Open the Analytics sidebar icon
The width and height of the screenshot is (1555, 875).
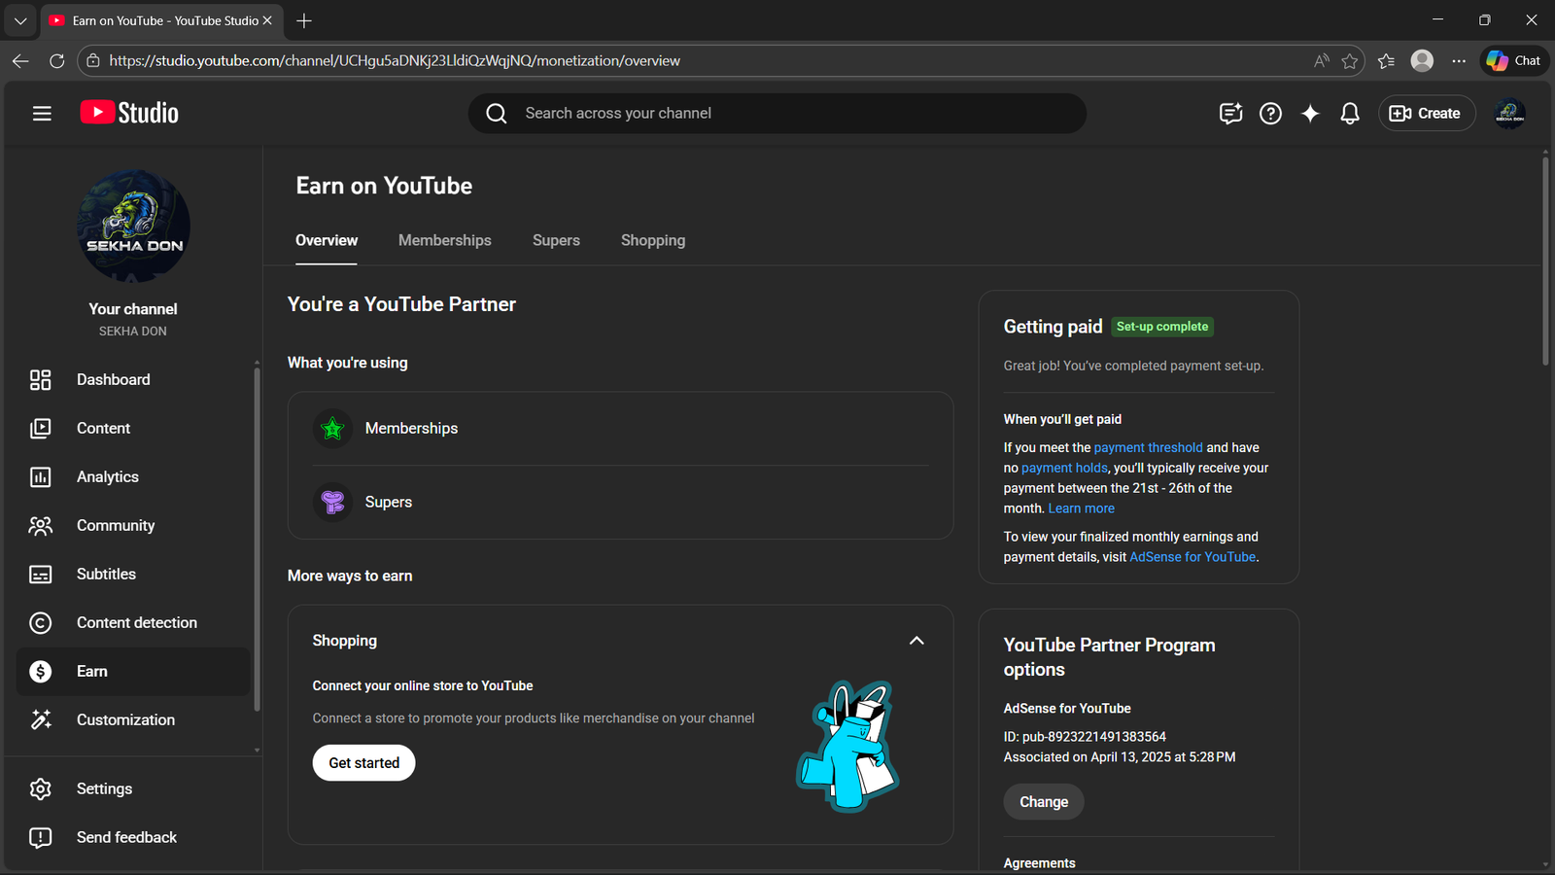coord(41,477)
